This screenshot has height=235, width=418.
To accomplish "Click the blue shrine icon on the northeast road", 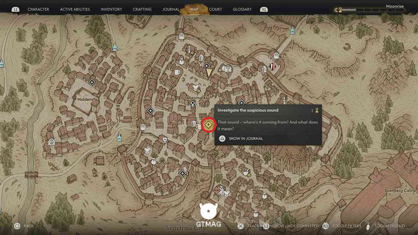I will click(293, 30).
